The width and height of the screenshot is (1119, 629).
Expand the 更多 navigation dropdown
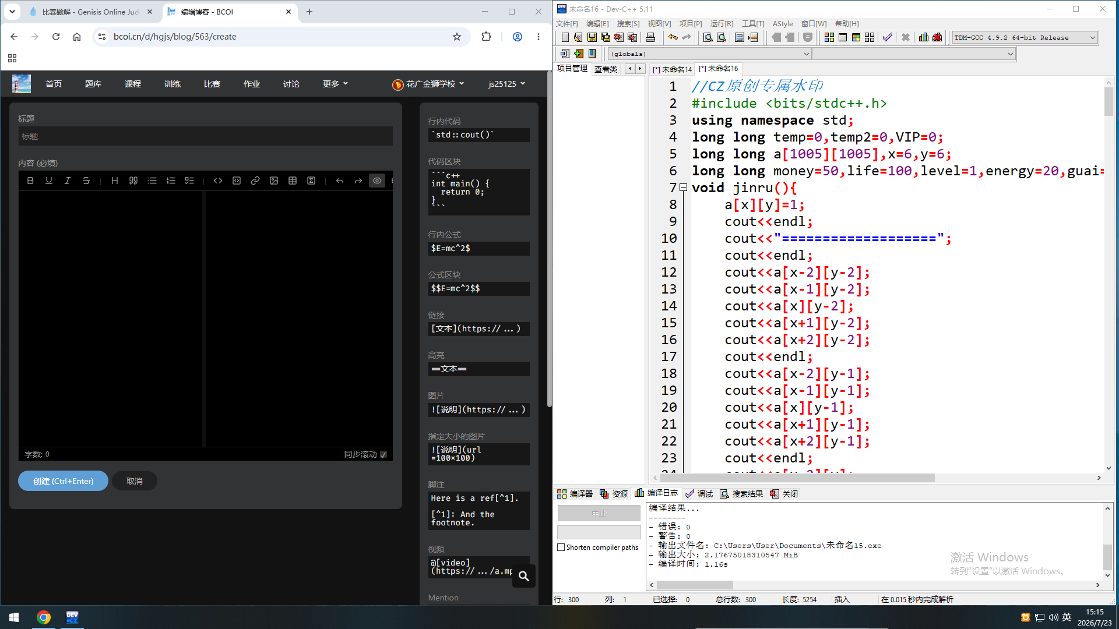click(x=335, y=84)
